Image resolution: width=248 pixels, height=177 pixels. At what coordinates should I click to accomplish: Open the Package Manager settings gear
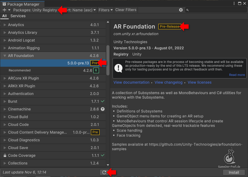coord(181,10)
